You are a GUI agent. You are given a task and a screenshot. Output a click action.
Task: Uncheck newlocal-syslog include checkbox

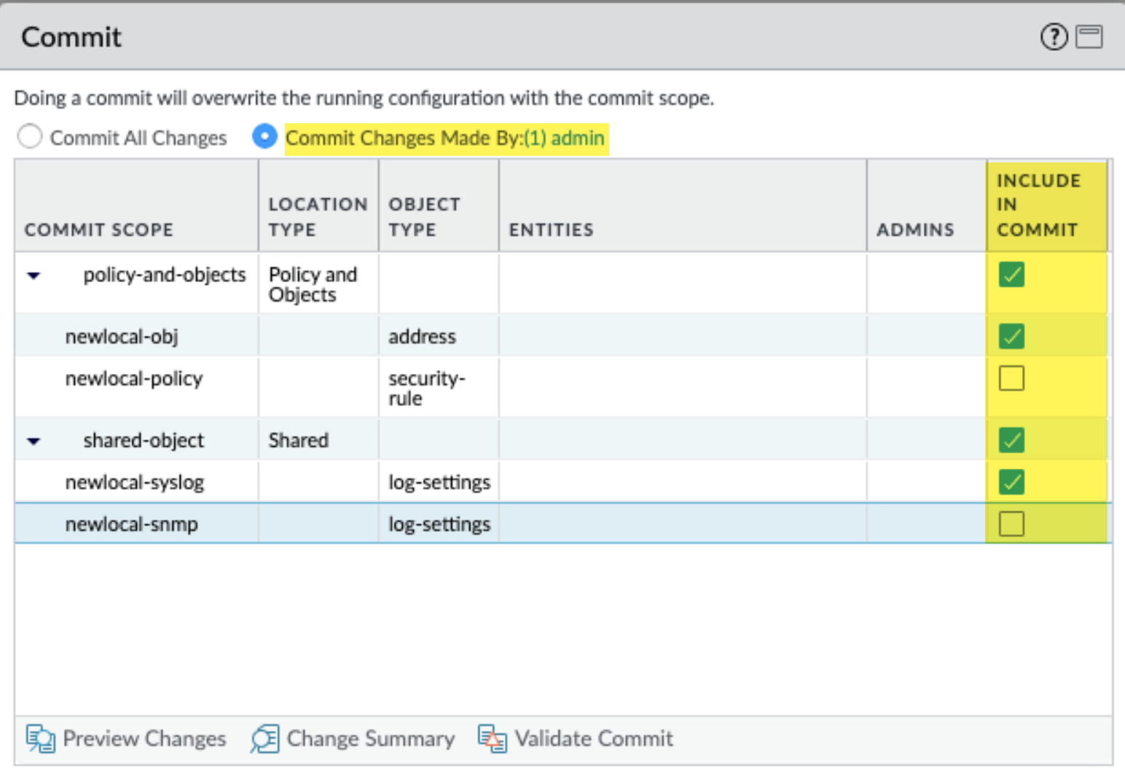point(1011,482)
